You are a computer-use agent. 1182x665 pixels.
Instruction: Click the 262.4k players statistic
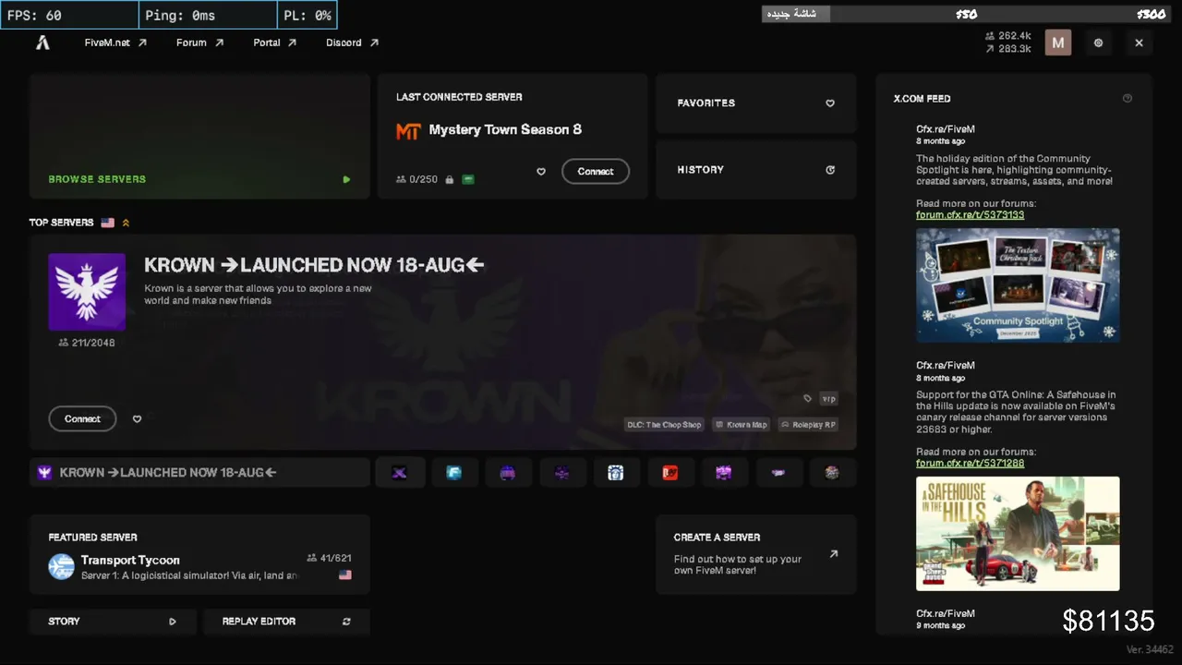click(x=1008, y=36)
